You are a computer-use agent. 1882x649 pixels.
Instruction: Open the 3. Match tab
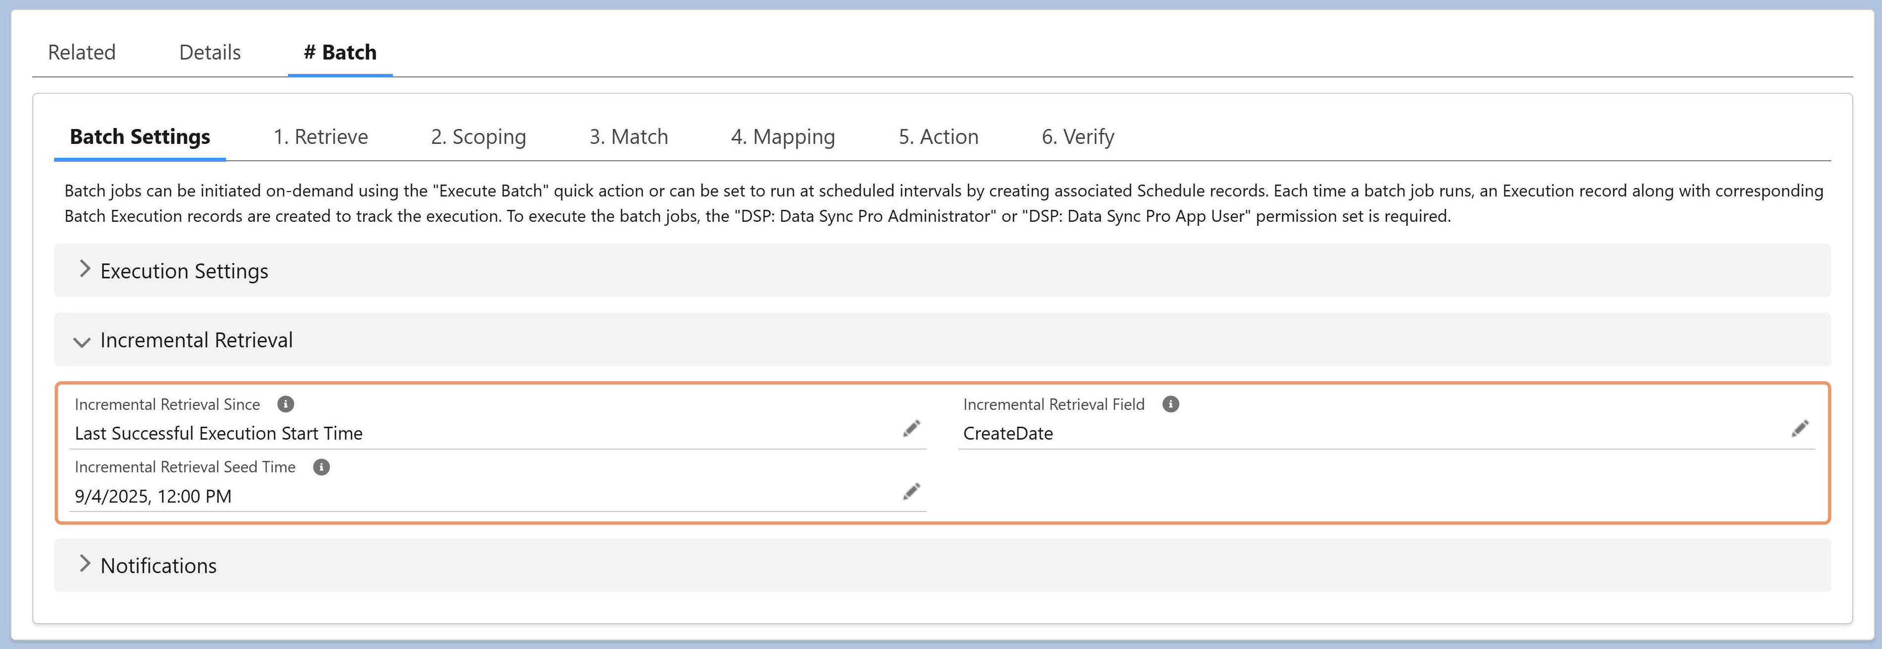[629, 137]
